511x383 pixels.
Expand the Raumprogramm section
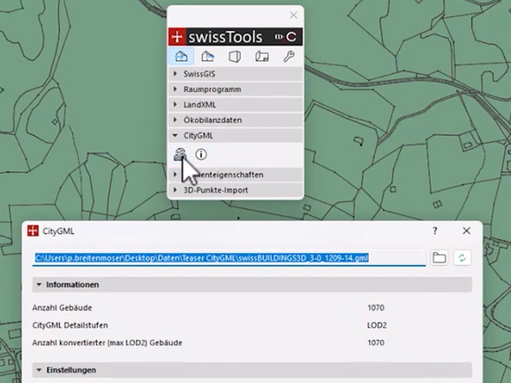236,89
